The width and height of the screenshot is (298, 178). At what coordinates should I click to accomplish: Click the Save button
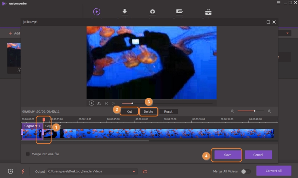coord(228,155)
